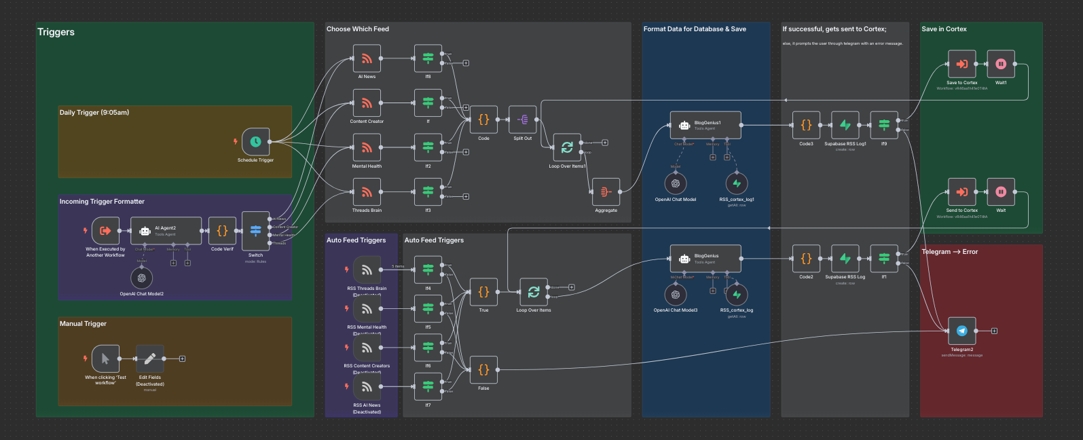Select the Schedule Trigger node
The image size is (1083, 440).
click(255, 142)
